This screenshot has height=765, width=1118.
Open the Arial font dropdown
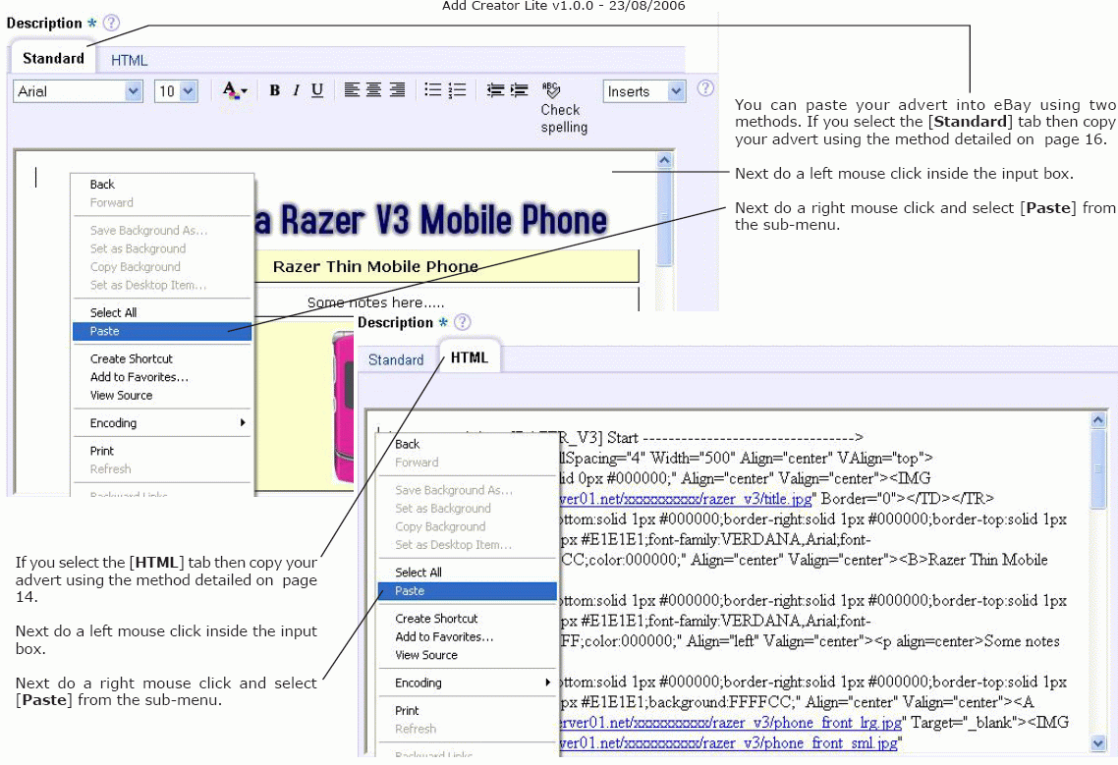point(78,91)
